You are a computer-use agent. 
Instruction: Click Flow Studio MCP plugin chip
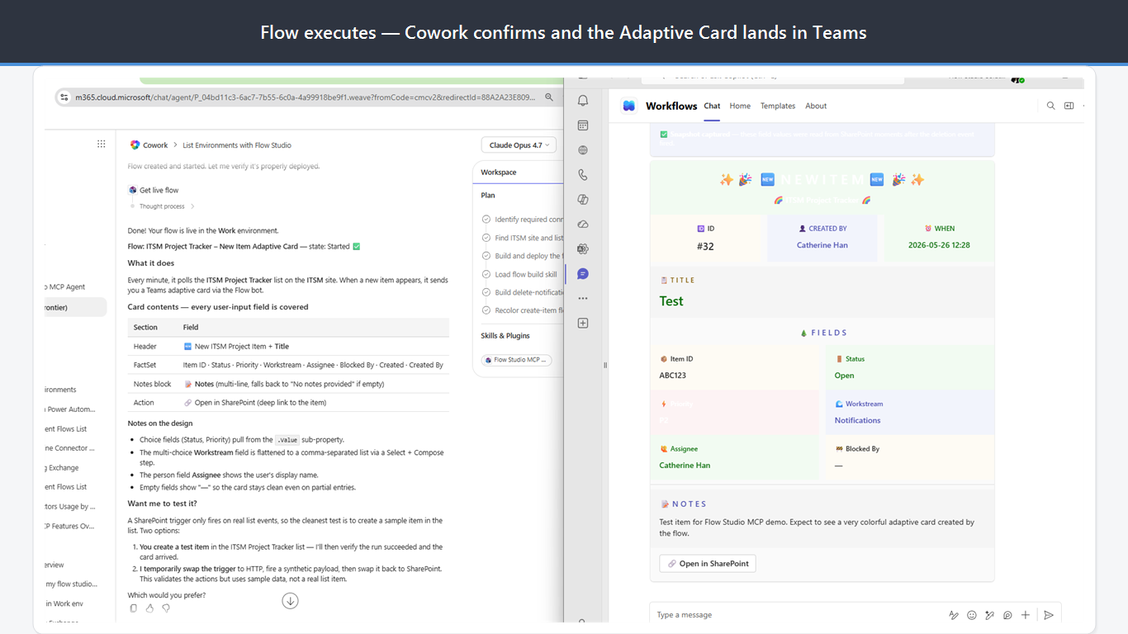point(516,360)
